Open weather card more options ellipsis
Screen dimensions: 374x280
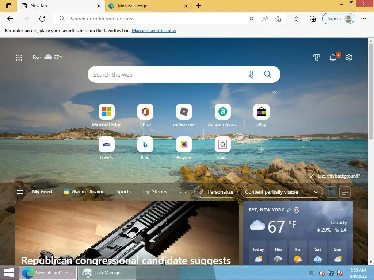click(x=343, y=210)
